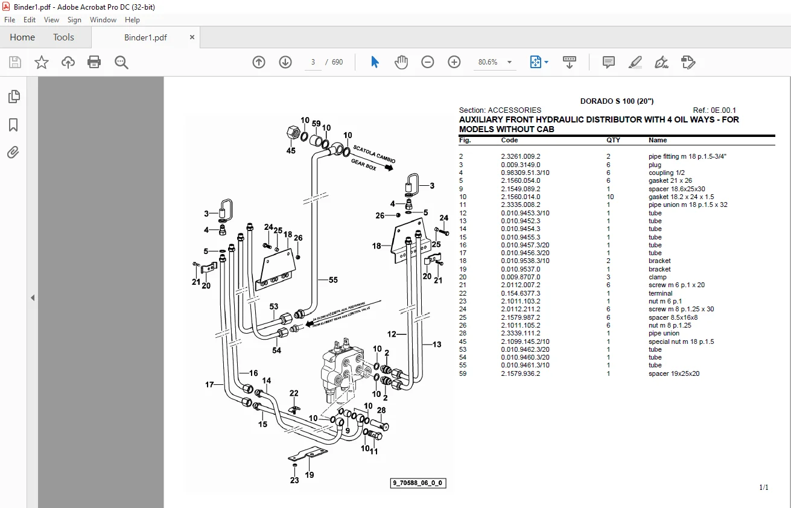Open the page thumbnails panel

tap(13, 97)
